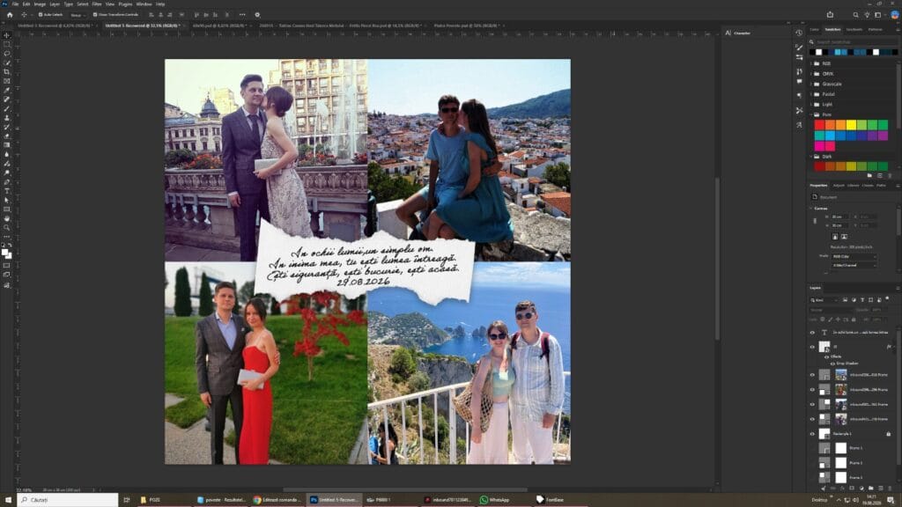Expand the RGB swatch group

tap(811, 63)
